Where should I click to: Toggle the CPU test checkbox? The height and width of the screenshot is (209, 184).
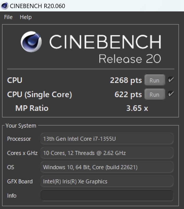pos(171,80)
